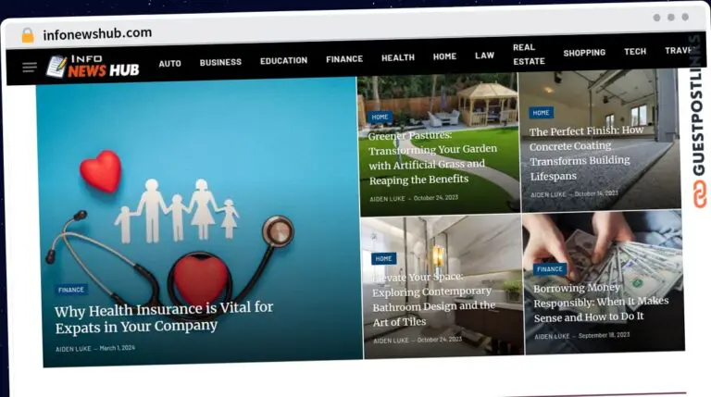Open the Finance menu item
Image resolution: width=711 pixels, height=397 pixels.
coord(344,59)
